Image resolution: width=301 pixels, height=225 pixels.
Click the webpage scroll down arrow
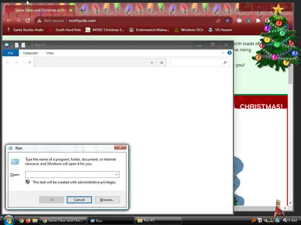290,203
